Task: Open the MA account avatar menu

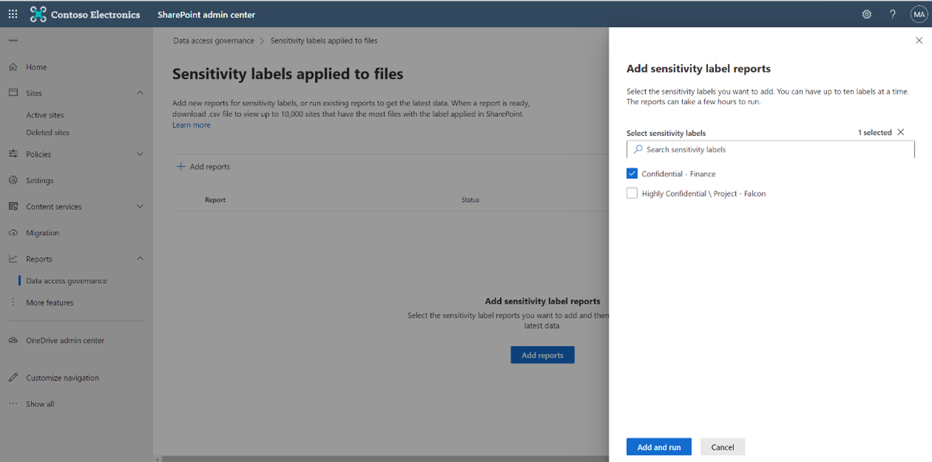Action: coord(919,13)
